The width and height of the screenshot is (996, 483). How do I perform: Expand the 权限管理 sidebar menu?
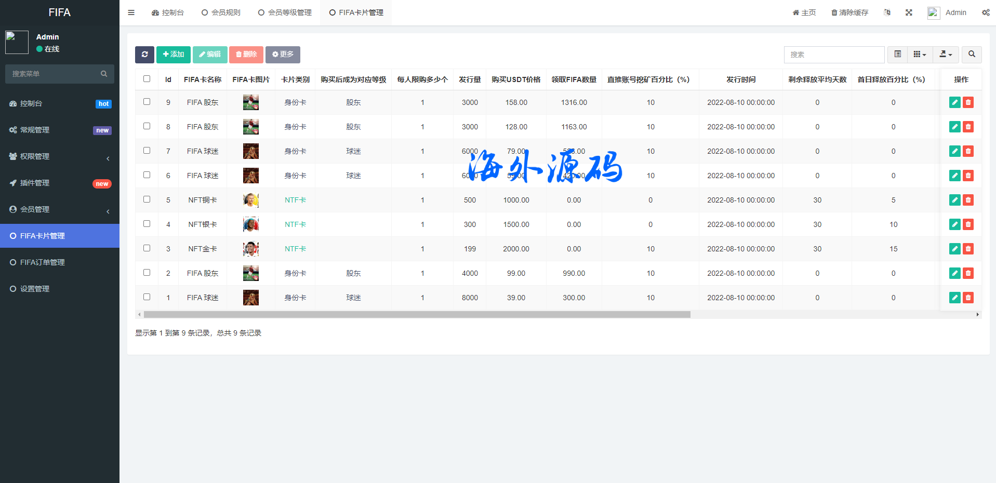(x=60, y=156)
